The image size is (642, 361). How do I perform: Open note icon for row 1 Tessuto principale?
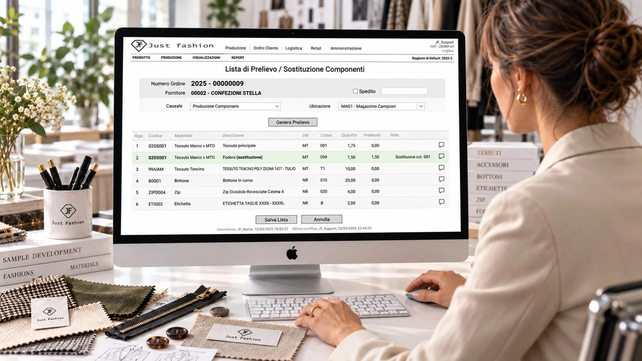[x=441, y=145]
